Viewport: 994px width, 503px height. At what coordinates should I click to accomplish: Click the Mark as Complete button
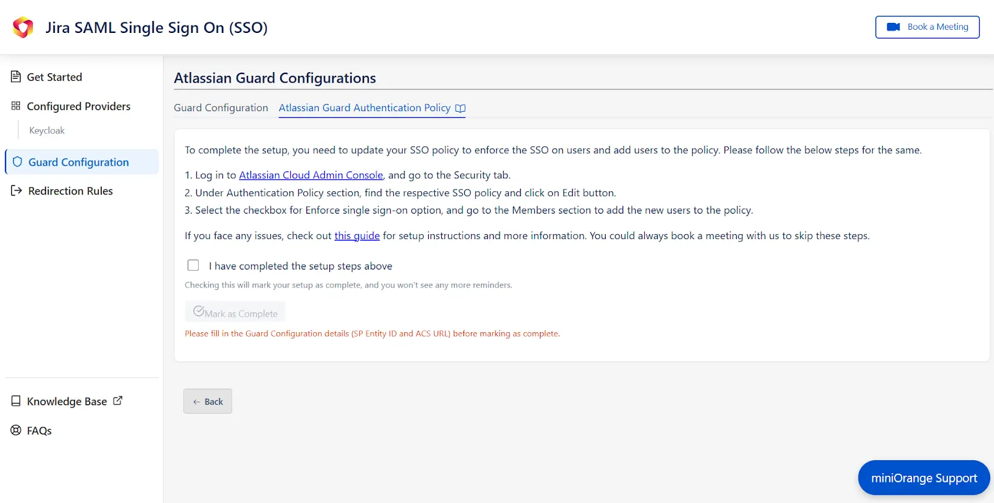point(235,312)
